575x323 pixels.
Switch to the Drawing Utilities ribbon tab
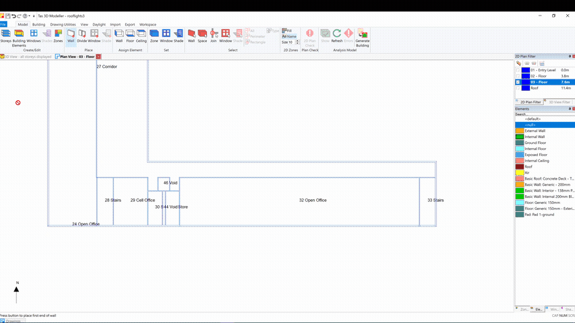click(x=63, y=24)
